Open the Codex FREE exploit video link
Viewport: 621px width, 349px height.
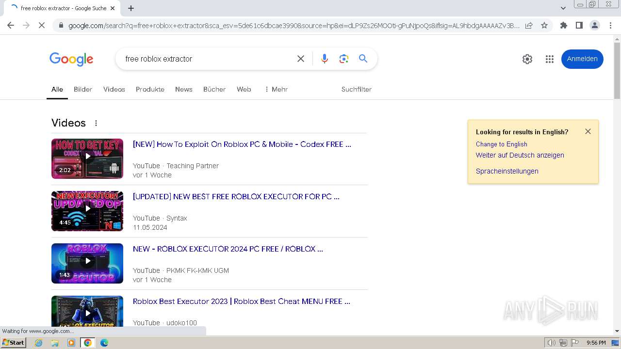click(x=242, y=144)
